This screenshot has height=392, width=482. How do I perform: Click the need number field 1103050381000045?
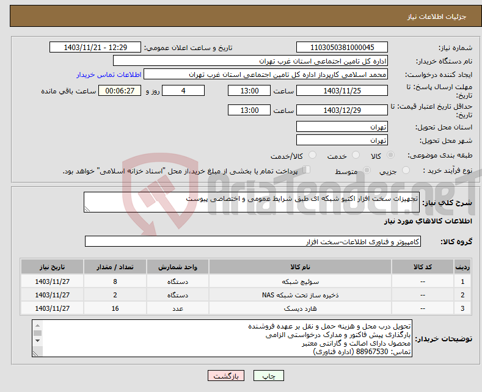(x=342, y=47)
